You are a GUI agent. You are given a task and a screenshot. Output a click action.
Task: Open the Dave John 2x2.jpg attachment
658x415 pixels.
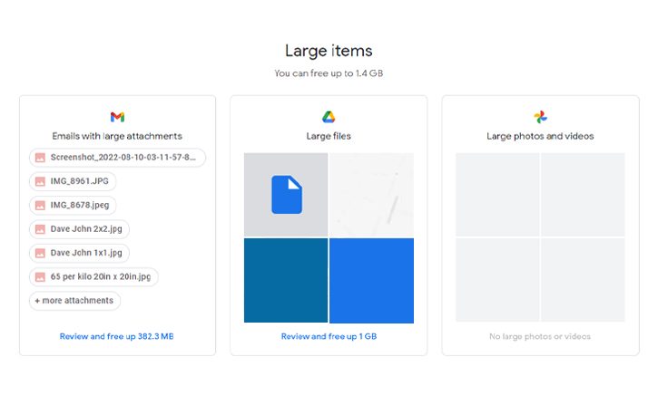point(79,229)
